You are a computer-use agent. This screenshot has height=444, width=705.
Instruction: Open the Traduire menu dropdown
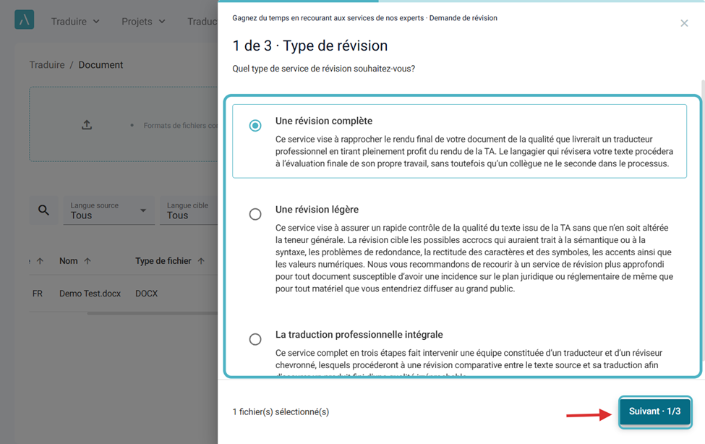[75, 22]
